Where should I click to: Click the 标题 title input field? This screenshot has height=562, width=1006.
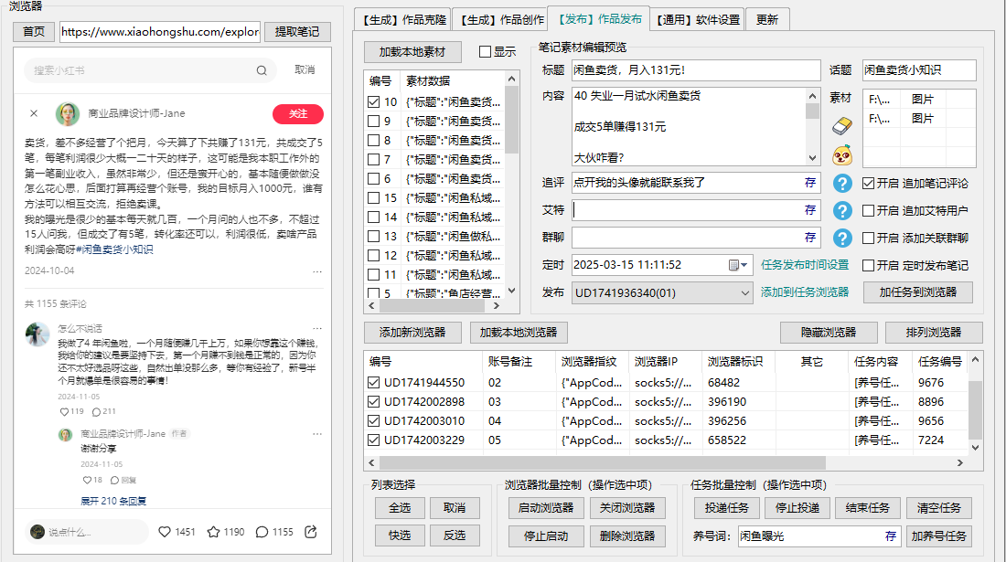[x=696, y=70]
